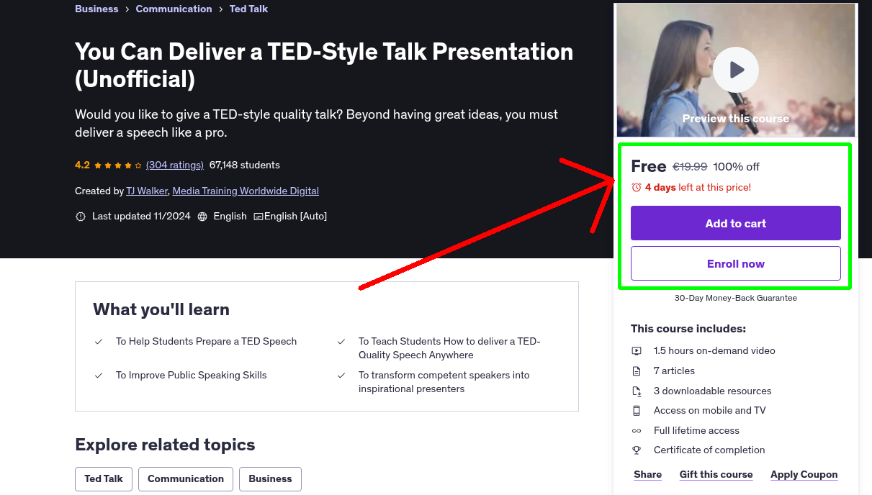The width and height of the screenshot is (872, 495).
Task: Click the Certificate of completion text
Action: 709,450
